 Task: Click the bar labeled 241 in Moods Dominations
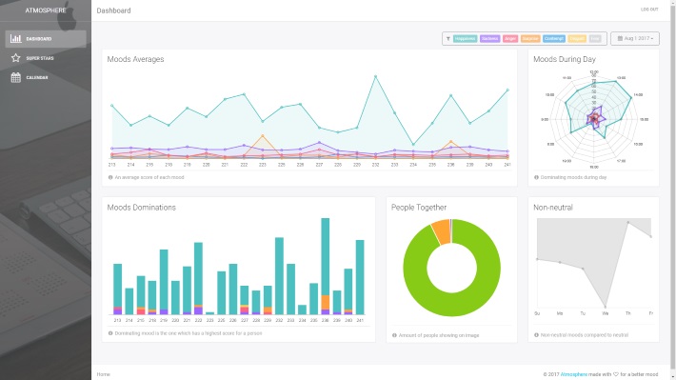(360, 277)
